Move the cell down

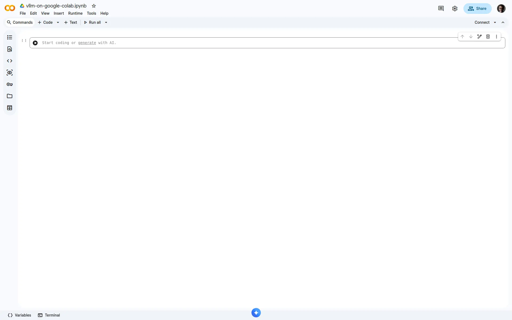[x=471, y=37]
